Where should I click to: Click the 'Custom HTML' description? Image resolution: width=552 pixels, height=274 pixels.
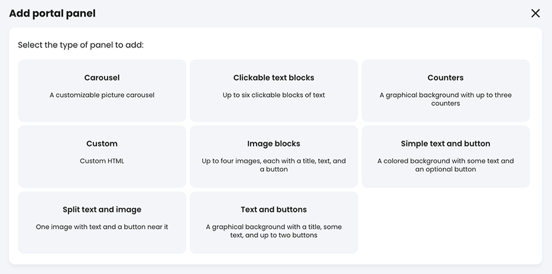click(102, 161)
